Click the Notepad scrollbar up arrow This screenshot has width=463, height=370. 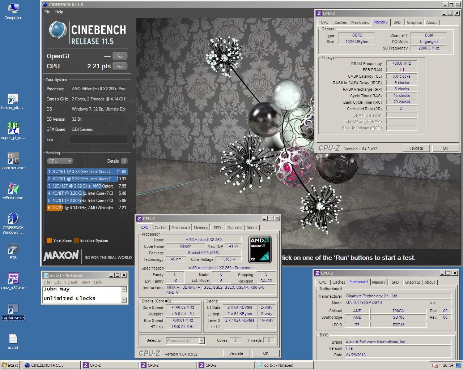click(124, 289)
